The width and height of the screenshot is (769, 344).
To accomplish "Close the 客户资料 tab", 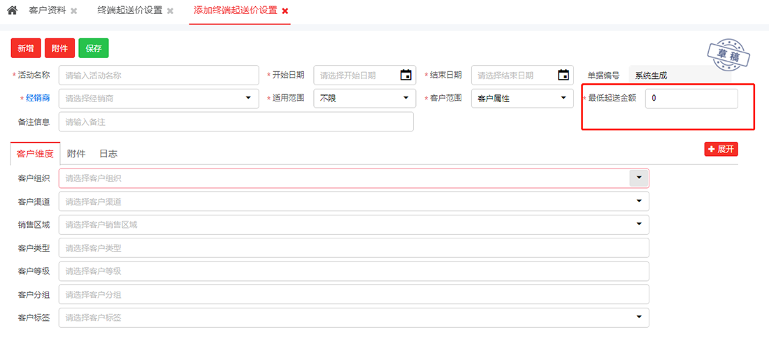I will 74,11.
